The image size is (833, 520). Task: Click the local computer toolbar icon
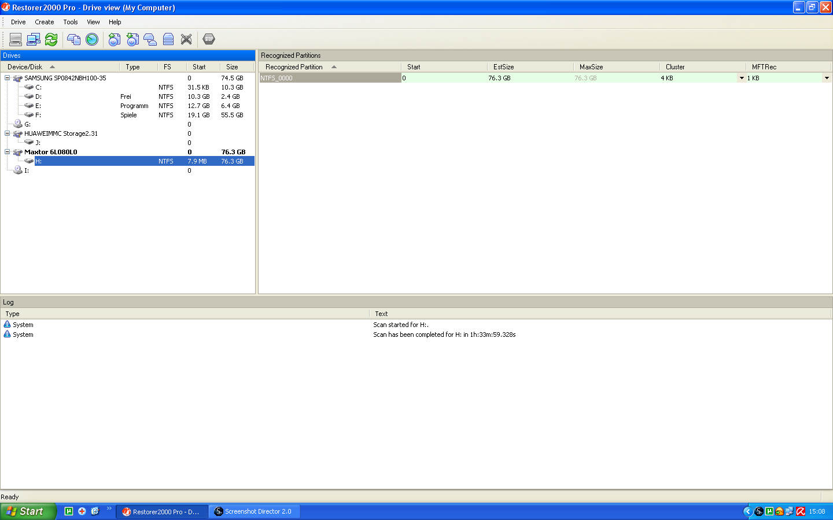click(16, 39)
